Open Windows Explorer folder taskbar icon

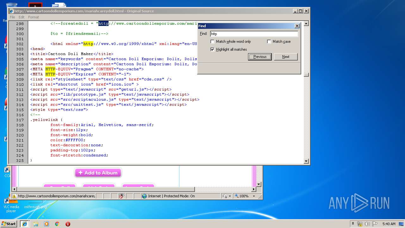tap(36, 224)
